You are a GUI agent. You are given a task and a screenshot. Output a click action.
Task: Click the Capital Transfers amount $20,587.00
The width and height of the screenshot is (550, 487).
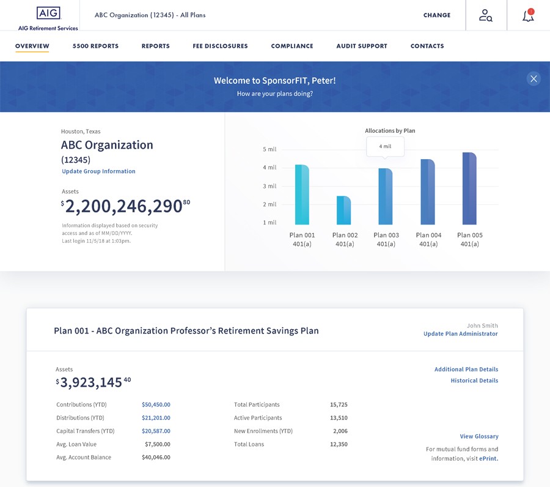point(156,431)
